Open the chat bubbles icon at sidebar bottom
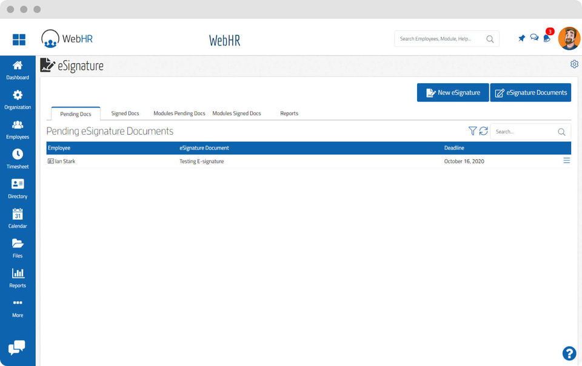 [17, 348]
